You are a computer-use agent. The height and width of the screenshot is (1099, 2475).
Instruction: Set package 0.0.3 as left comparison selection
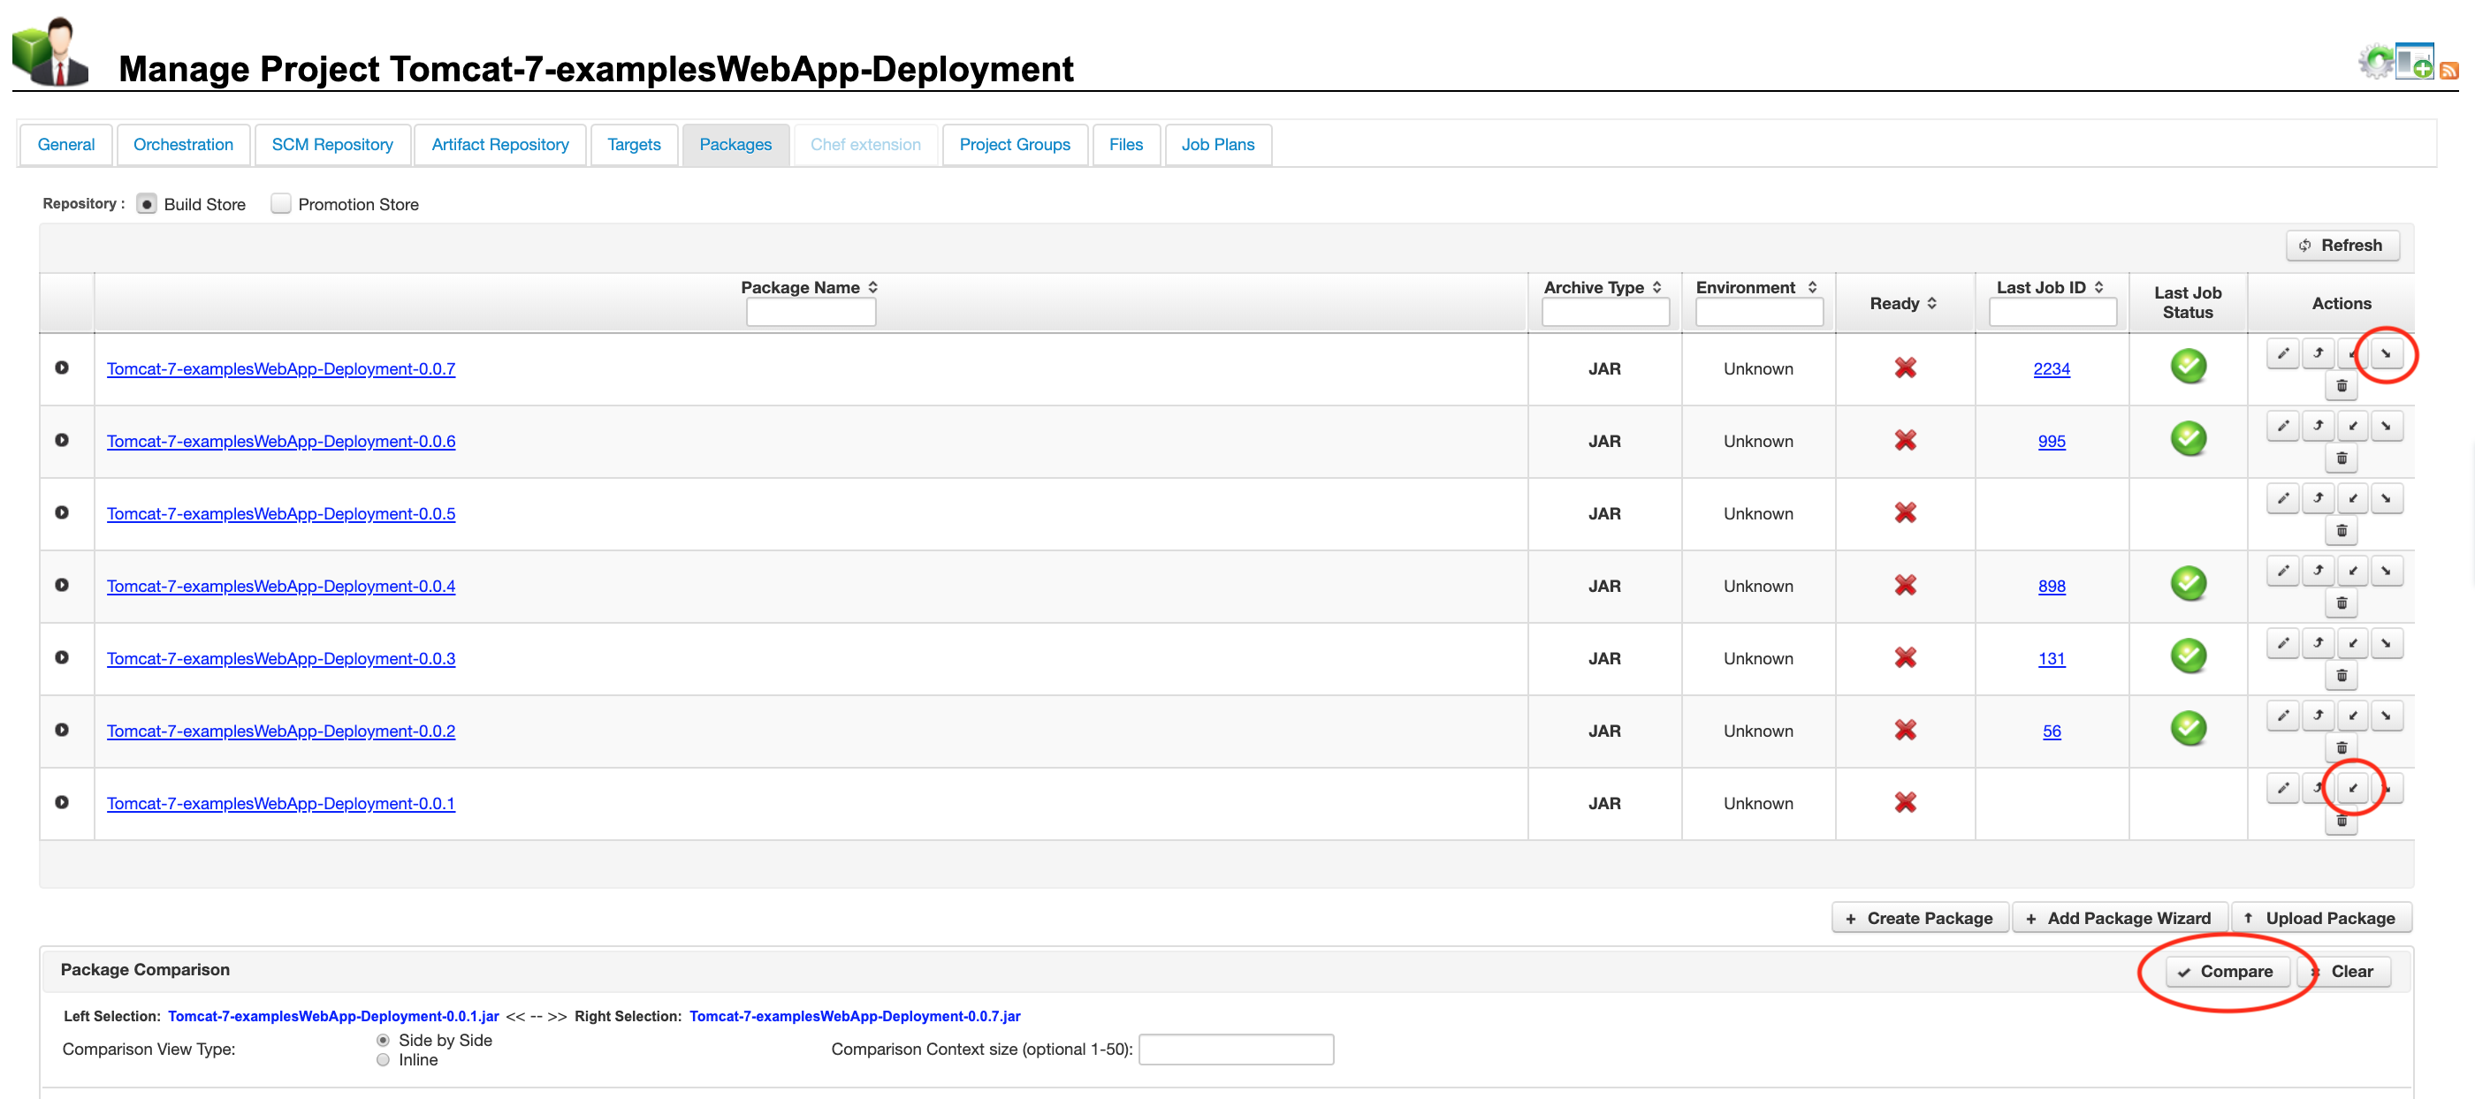pos(2352,642)
